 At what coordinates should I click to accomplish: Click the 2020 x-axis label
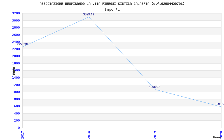click(x=221, y=134)
